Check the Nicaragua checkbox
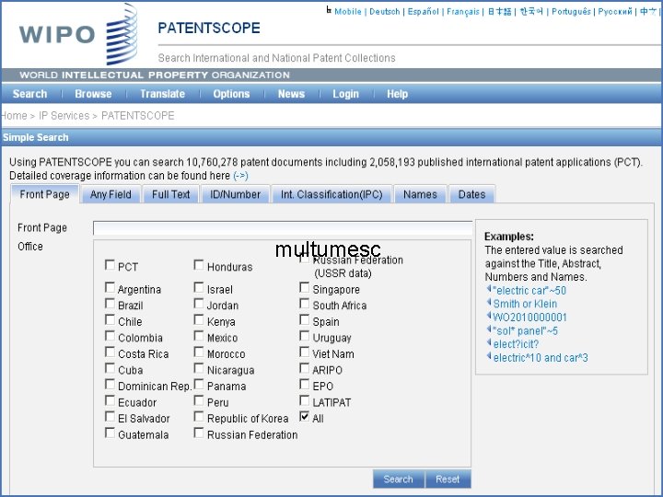The height and width of the screenshot is (497, 663). (198, 368)
